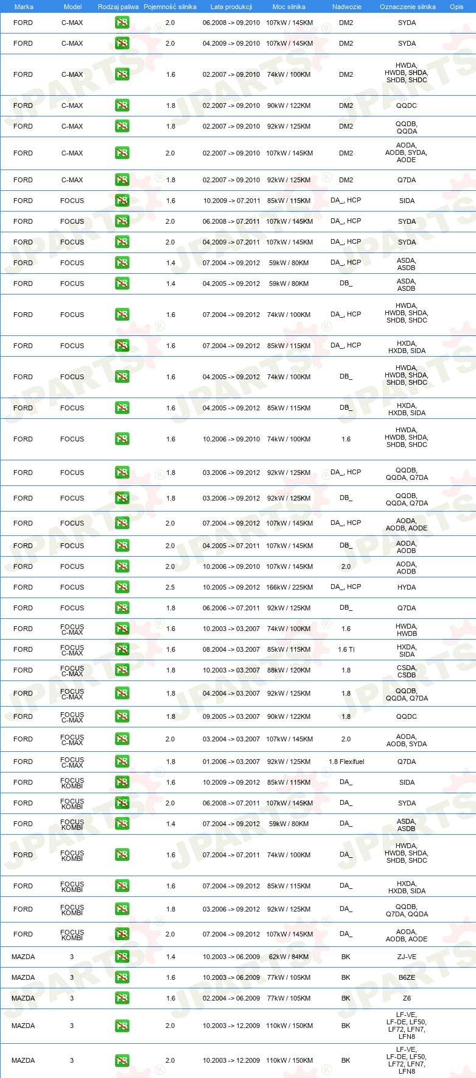Select the 04.2004 -> 03.2007 production cell

[231, 693]
